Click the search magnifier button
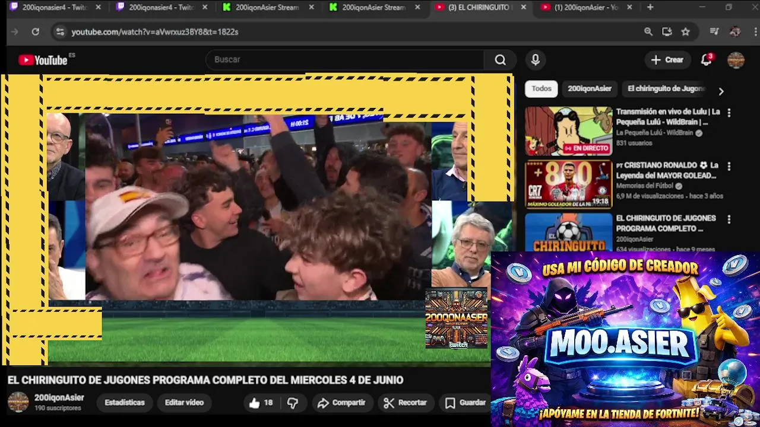The height and width of the screenshot is (427, 760). point(501,60)
